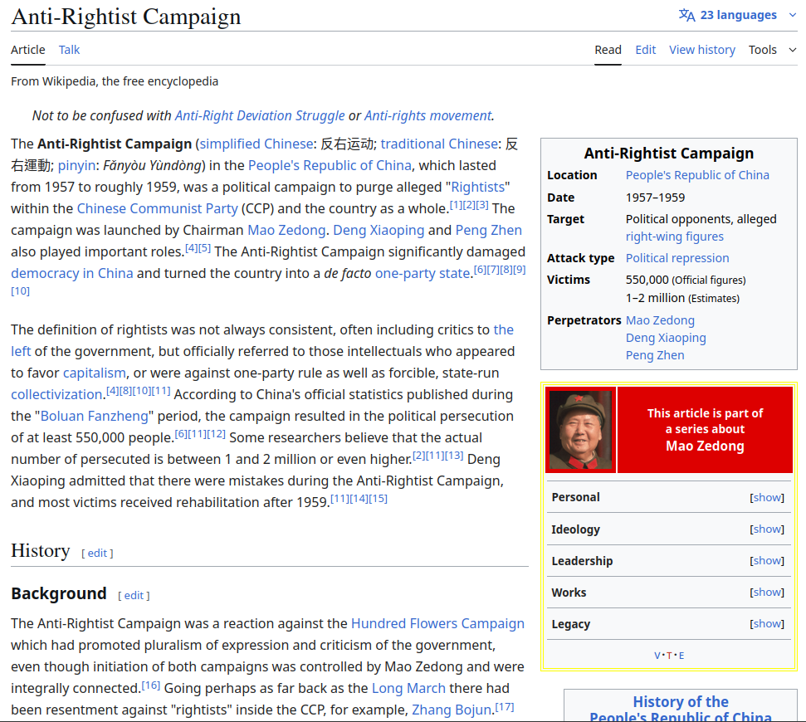806x722 pixels.
Task: Click citation [16] reference
Action: pyautogui.click(x=150, y=685)
